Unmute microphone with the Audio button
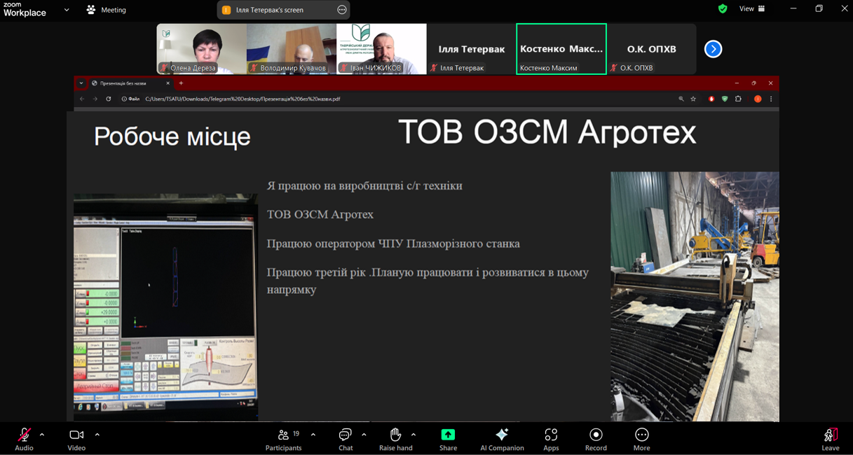Image resolution: width=853 pixels, height=455 pixels. click(x=24, y=439)
